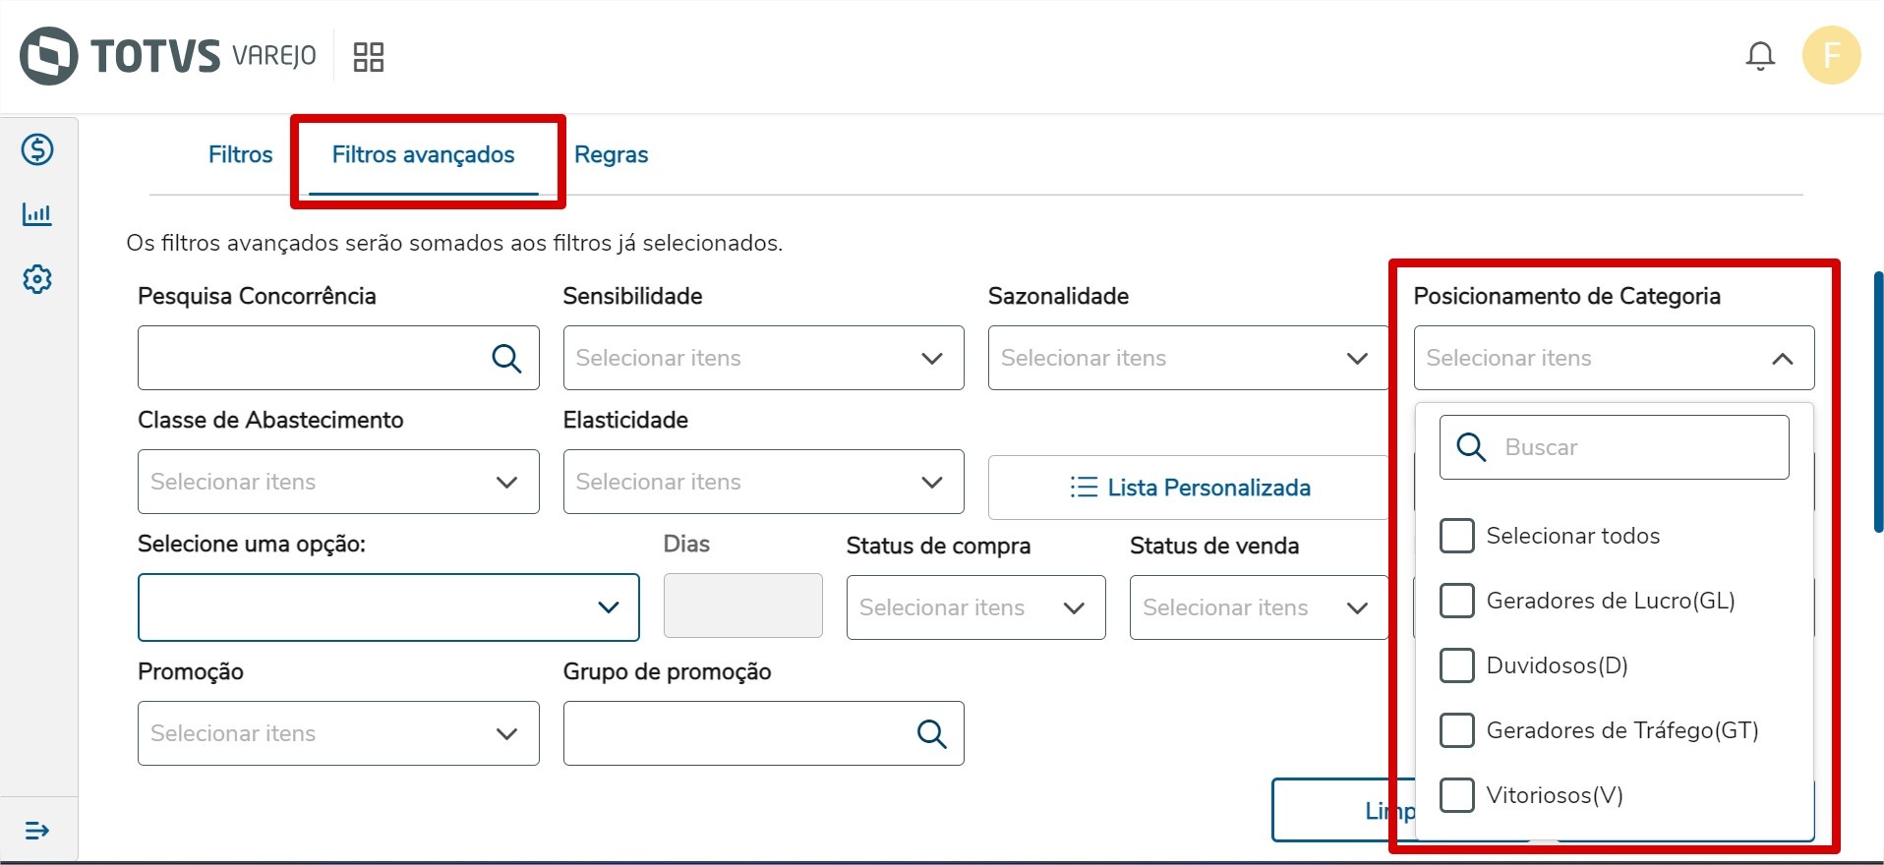The image size is (1884, 865).
Task: Click the Lista Personalizada button
Action: pos(1190,488)
